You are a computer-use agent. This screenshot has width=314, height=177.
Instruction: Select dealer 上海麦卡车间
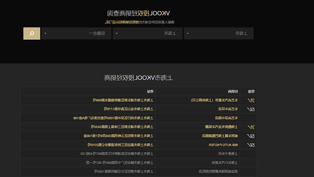[228, 153]
